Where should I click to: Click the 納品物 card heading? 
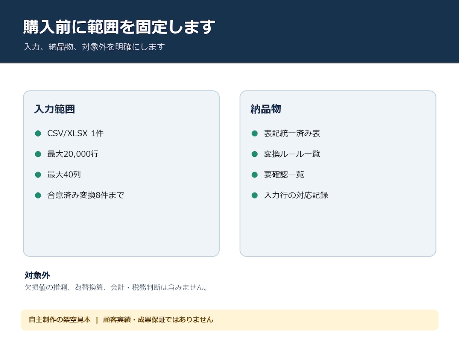coord(266,109)
